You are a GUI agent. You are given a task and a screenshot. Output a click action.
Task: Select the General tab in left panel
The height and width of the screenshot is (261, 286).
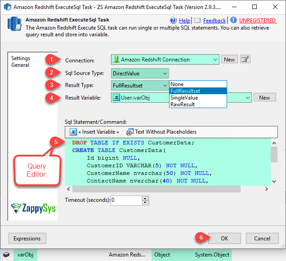pyautogui.click(x=20, y=65)
